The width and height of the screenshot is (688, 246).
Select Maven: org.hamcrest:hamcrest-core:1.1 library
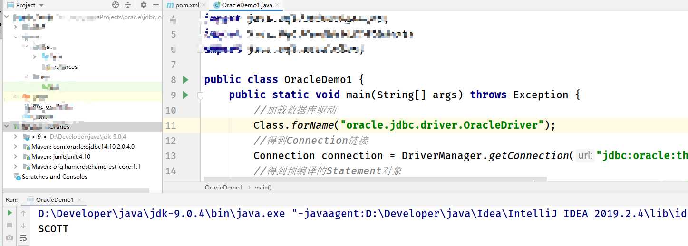click(x=86, y=166)
